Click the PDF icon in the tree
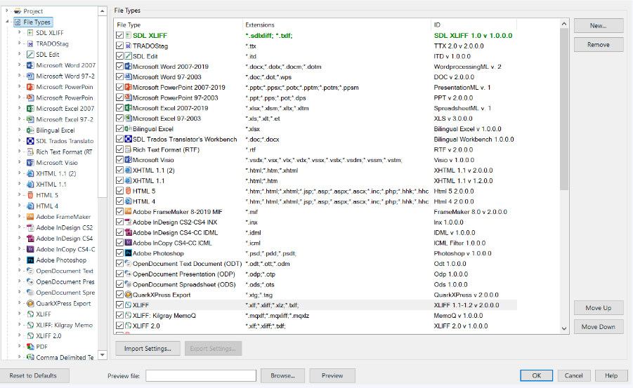 click(30, 347)
